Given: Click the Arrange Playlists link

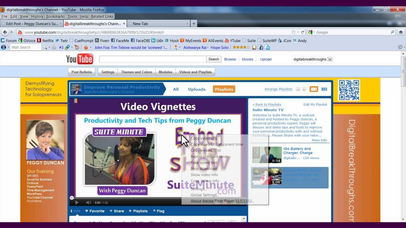Looking at the screenshot, I should coord(278,89).
